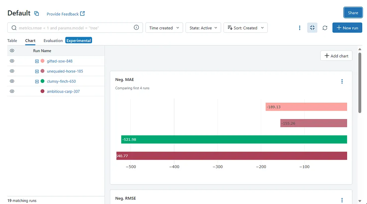Open Neg. MAE chart options menu
This screenshot has width=367, height=204.
point(342,81)
